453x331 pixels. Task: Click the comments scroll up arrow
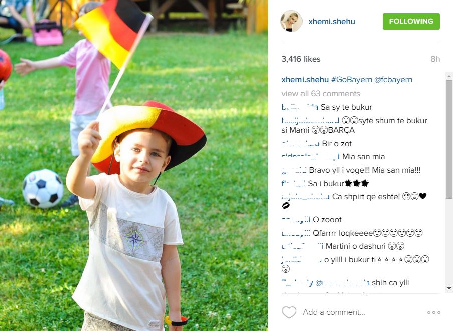point(449,76)
